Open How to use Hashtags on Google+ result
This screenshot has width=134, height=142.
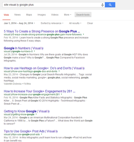click(x=44, y=68)
